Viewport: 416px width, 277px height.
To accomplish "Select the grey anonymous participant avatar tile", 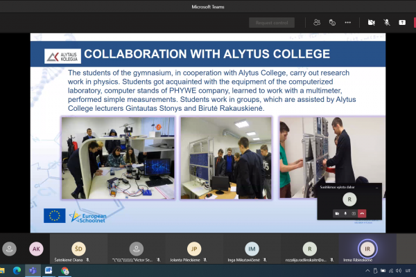I will pyautogui.click(x=10, y=249).
